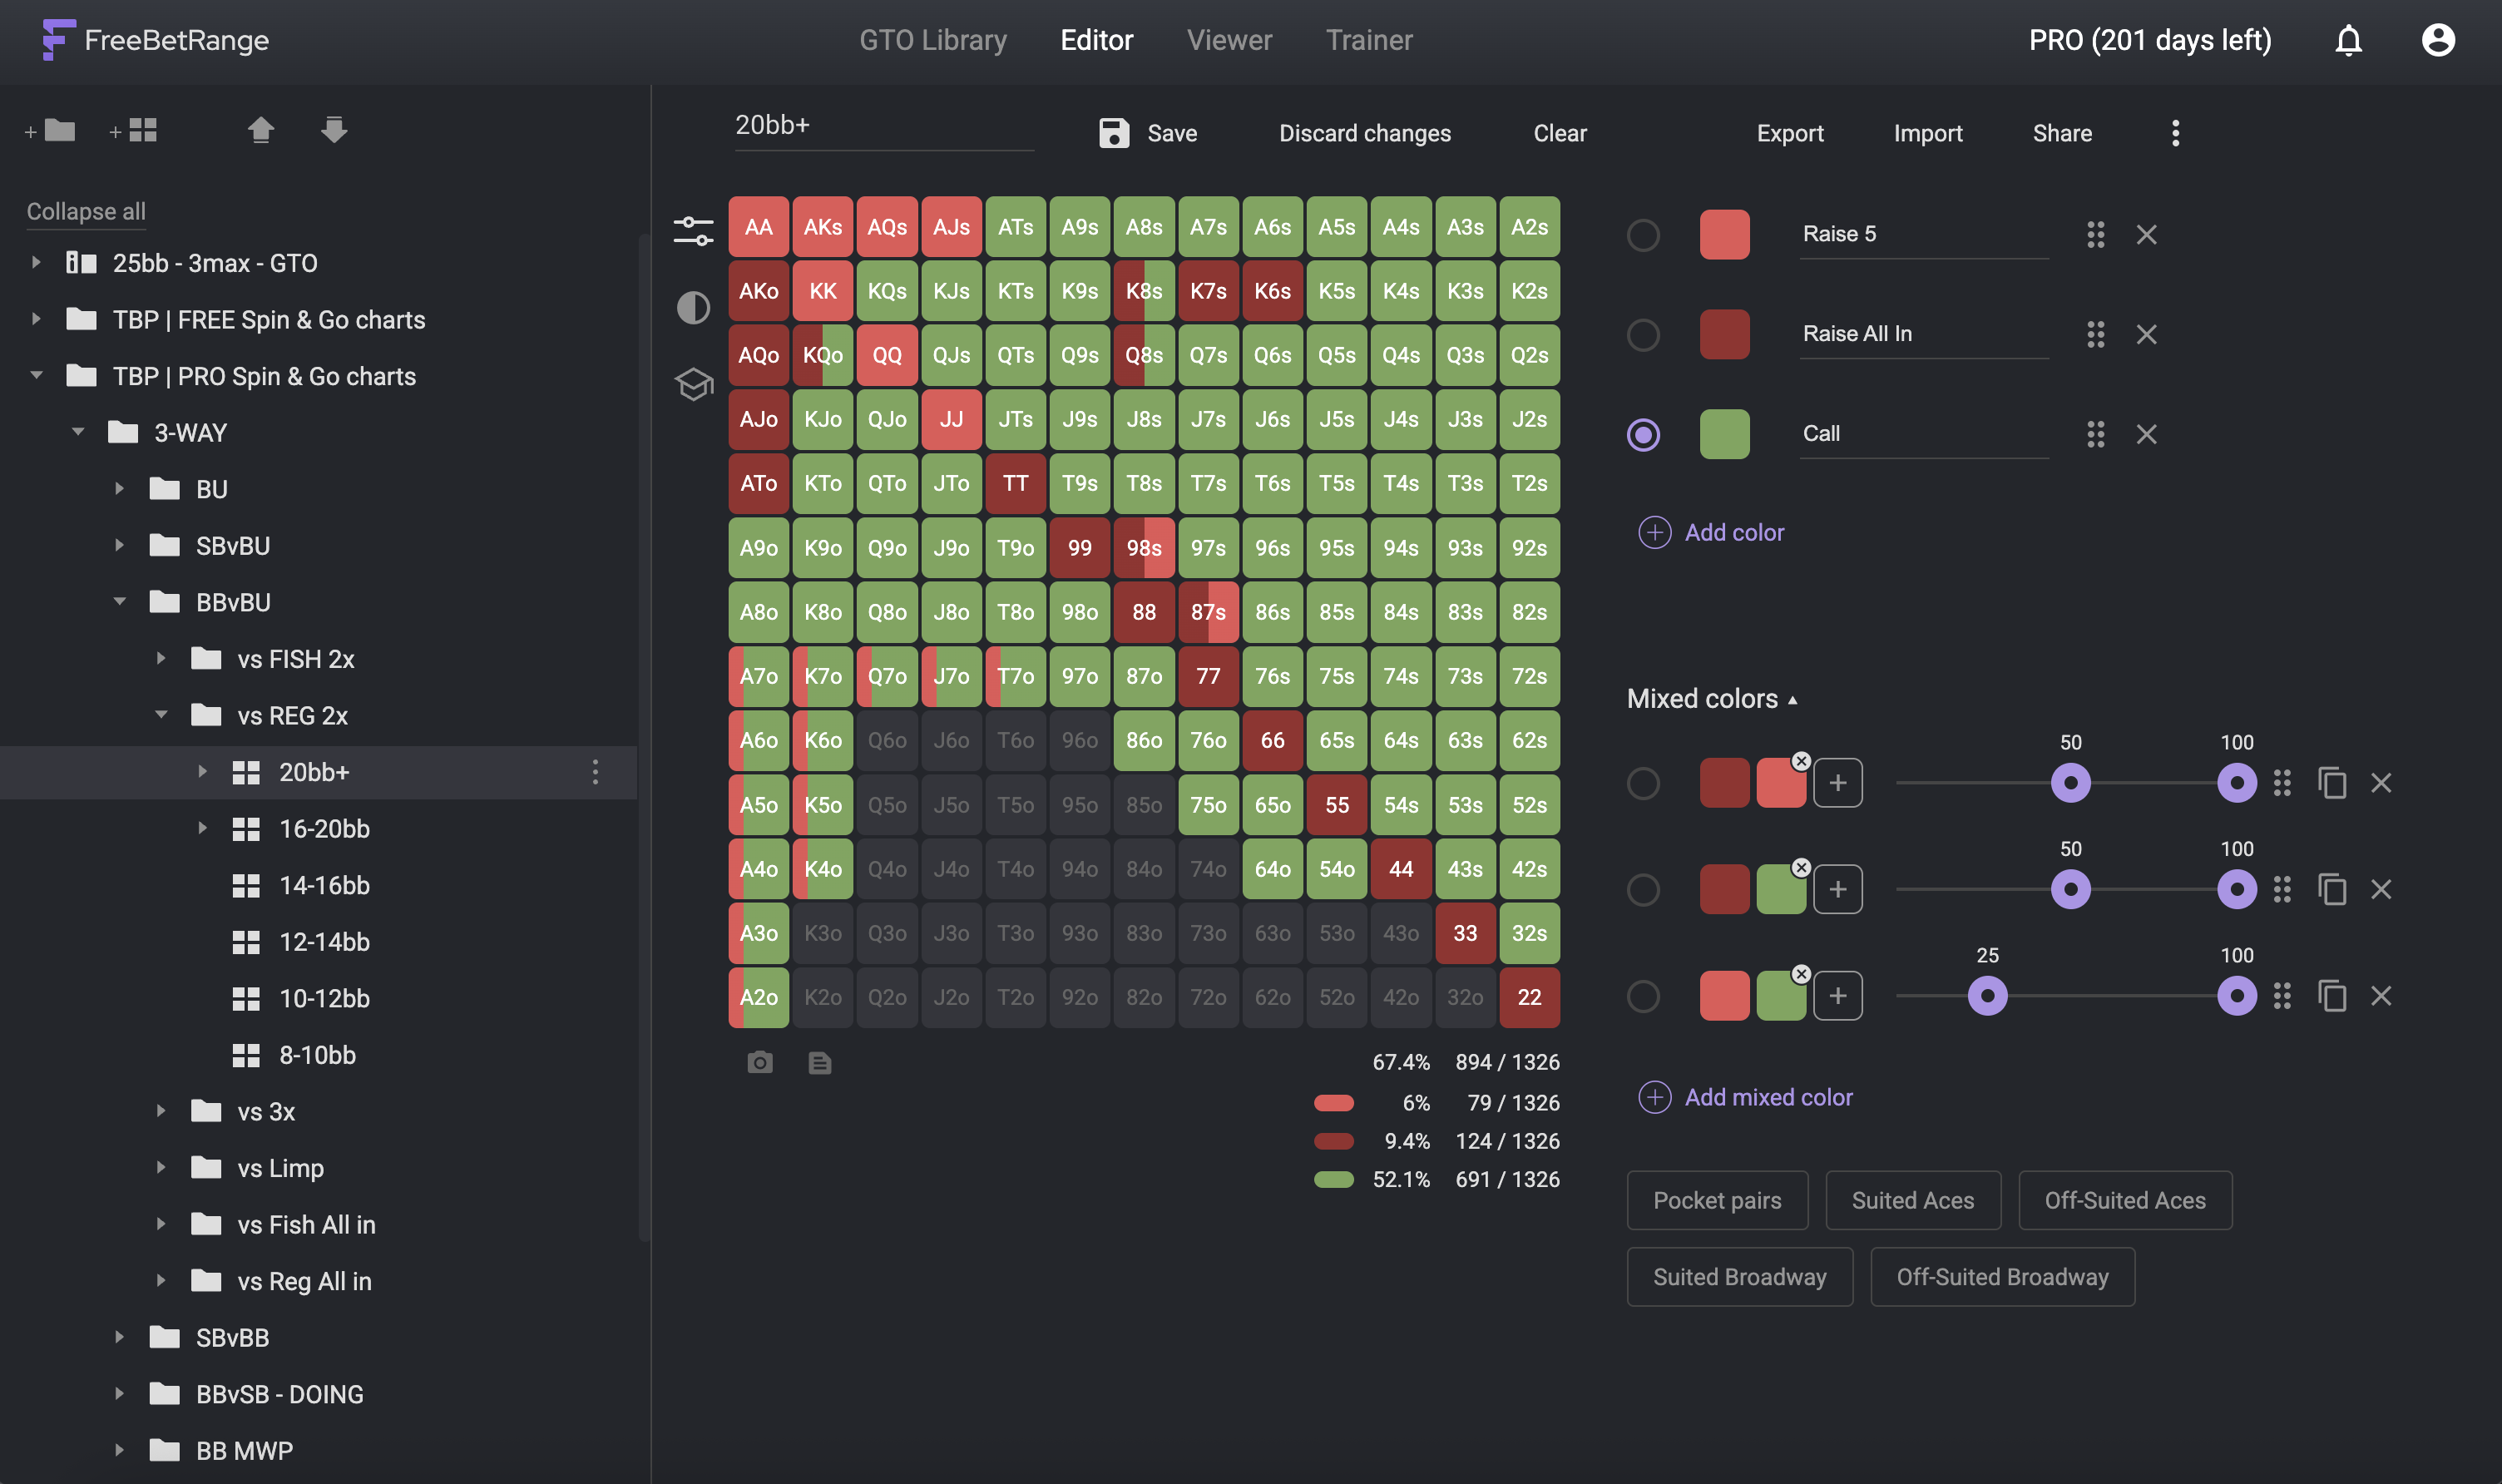Click the add new range grid icon
This screenshot has height=1484, width=2502.
point(134,130)
